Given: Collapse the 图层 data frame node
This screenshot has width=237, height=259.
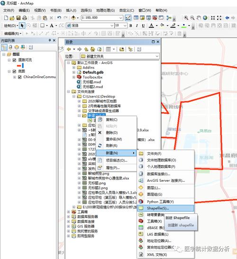Looking at the screenshot, I should (4, 54).
